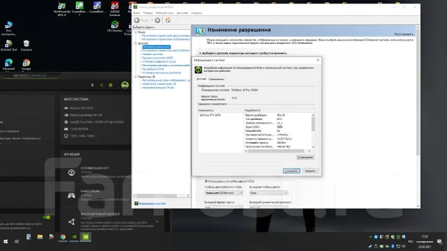
Task: Select Настройка Surround, PhysX tree item
Action: click(x=158, y=88)
